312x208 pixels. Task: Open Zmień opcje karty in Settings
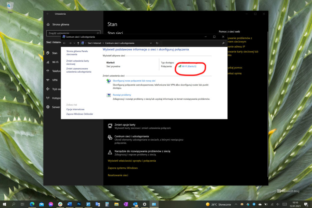pos(125,125)
